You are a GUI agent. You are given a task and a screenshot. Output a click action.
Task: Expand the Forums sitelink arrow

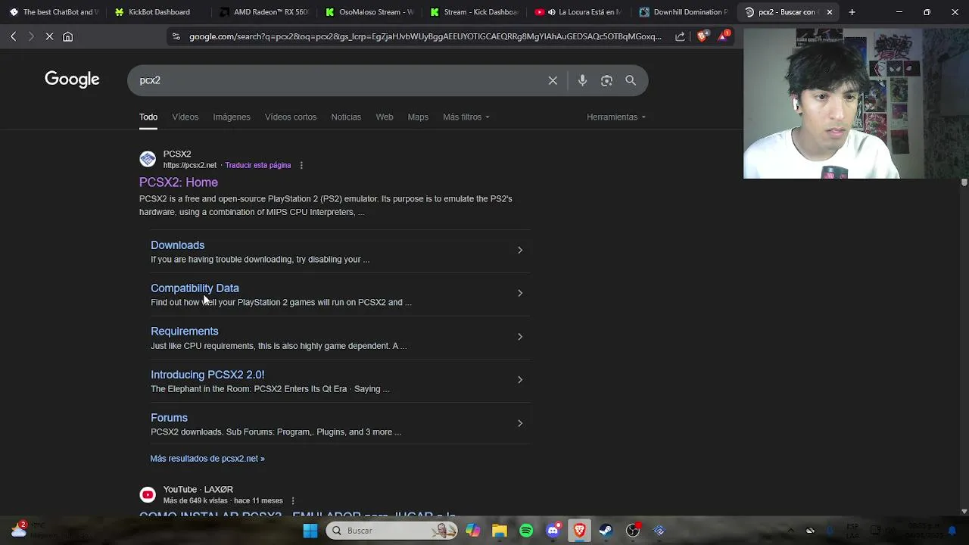[x=520, y=423]
